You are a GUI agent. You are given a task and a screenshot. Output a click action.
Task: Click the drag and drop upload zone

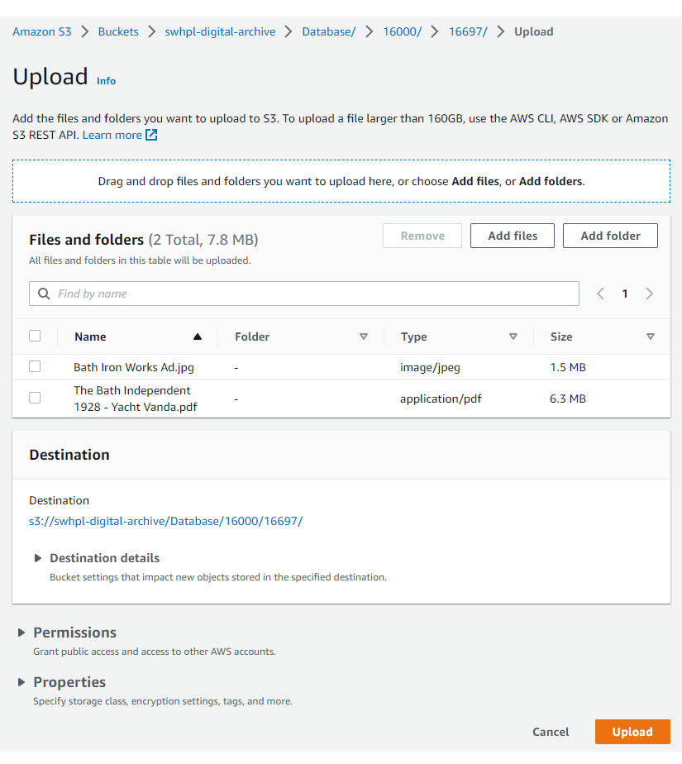pyautogui.click(x=341, y=181)
